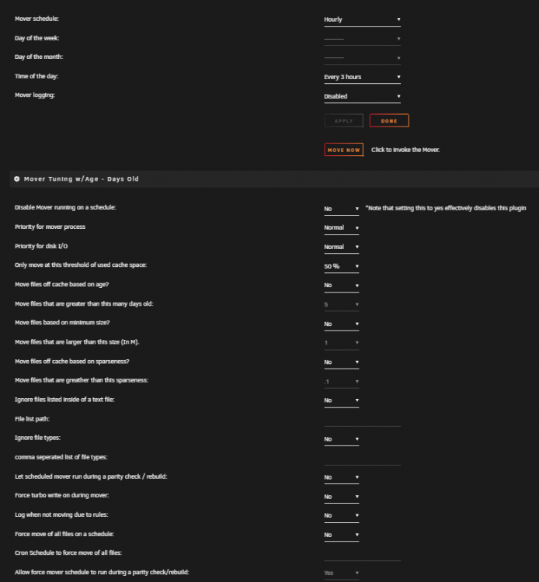Click the Move Now button
Image resolution: width=539 pixels, height=582 pixels.
tap(343, 150)
